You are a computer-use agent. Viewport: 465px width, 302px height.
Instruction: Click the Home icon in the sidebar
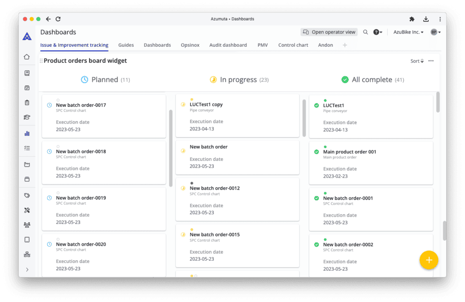pyautogui.click(x=27, y=57)
